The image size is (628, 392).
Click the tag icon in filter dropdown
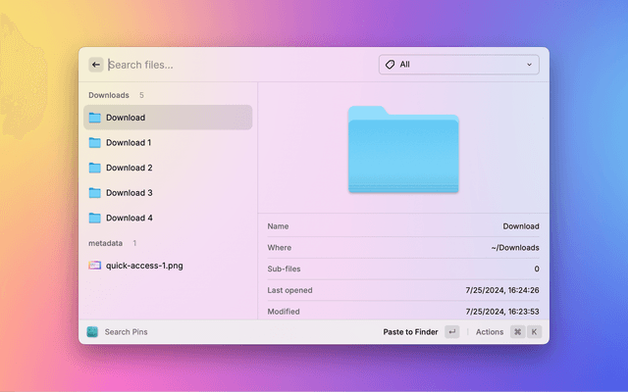click(390, 65)
